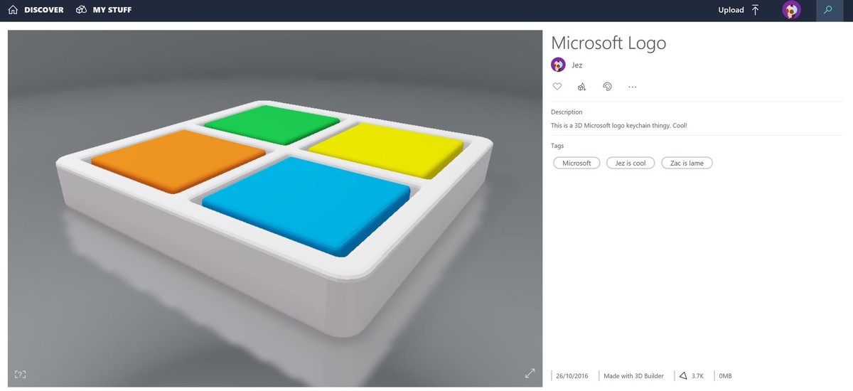Click the "Made with 3D Builder" text

point(633,375)
